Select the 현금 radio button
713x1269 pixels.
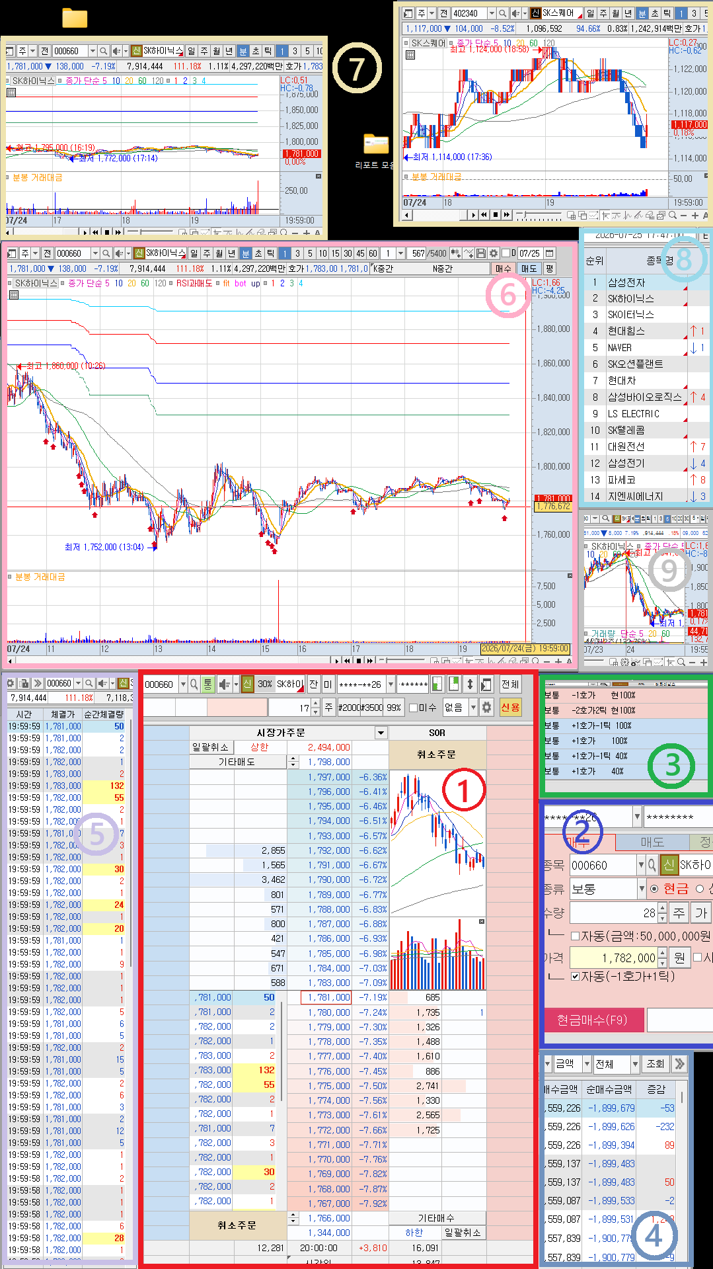654,888
